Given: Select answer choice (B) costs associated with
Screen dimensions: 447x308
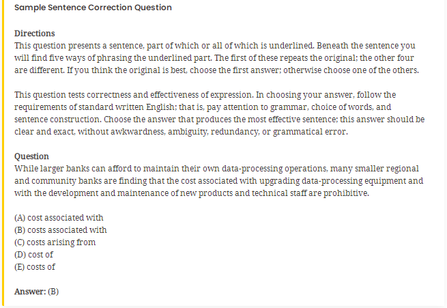Looking at the screenshot, I should coord(61,230).
